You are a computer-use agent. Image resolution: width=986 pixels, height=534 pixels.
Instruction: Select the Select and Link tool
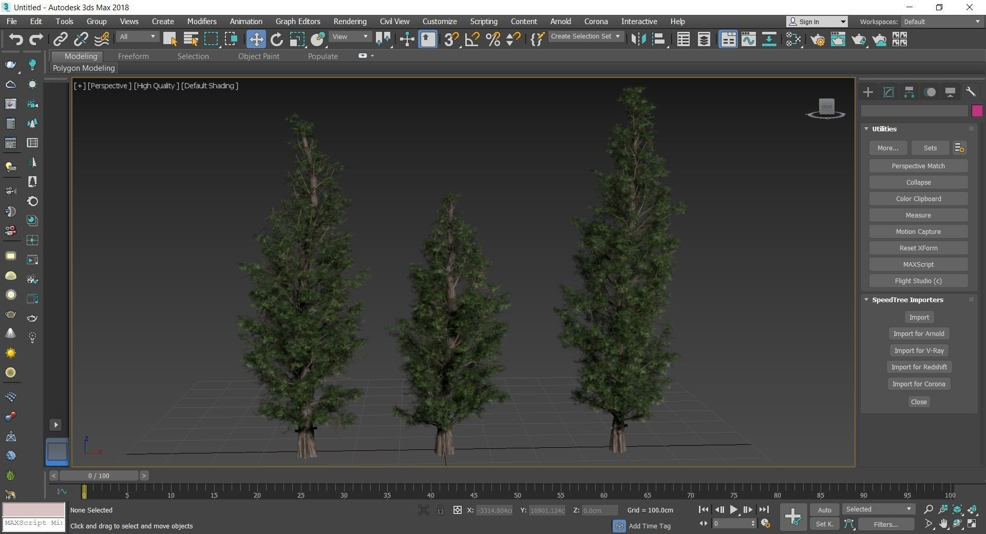pyautogui.click(x=61, y=39)
